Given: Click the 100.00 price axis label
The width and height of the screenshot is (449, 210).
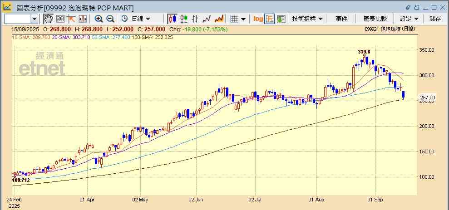Looking at the screenshot, I should (x=427, y=177).
